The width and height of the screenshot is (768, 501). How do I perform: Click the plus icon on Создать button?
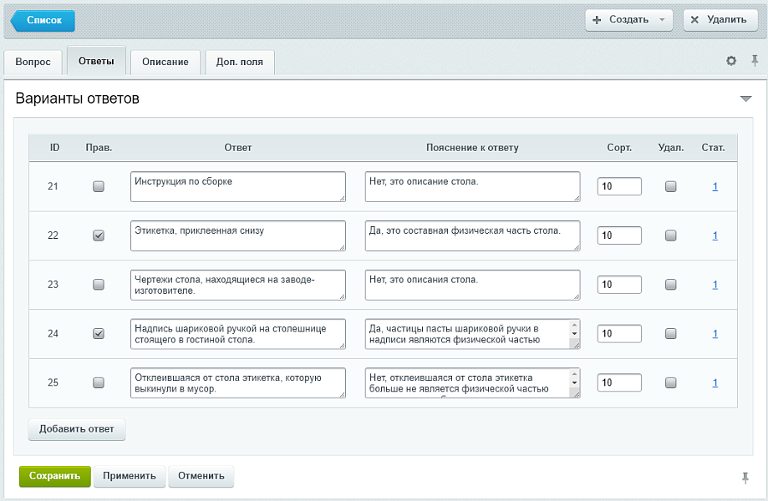coord(597,20)
